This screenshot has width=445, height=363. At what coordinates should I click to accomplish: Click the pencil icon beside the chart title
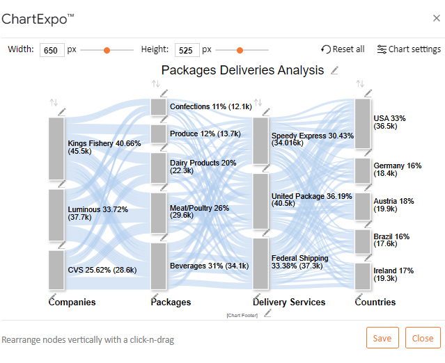pyautogui.click(x=334, y=70)
